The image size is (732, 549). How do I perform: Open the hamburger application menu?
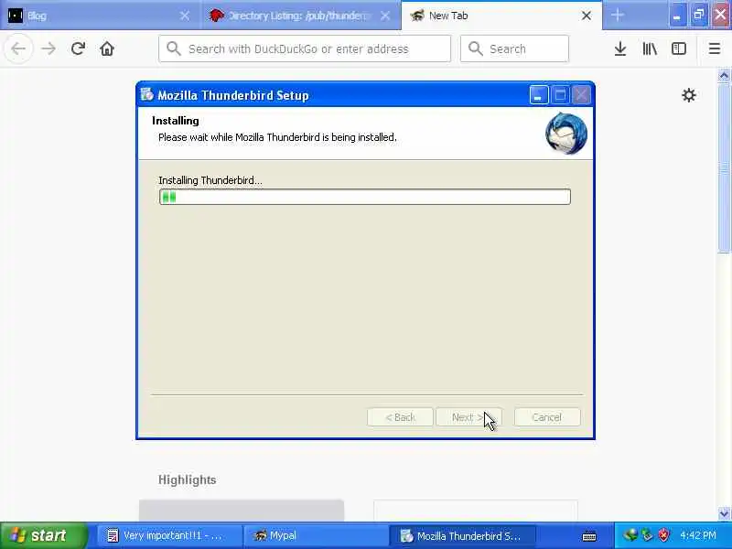click(x=715, y=48)
